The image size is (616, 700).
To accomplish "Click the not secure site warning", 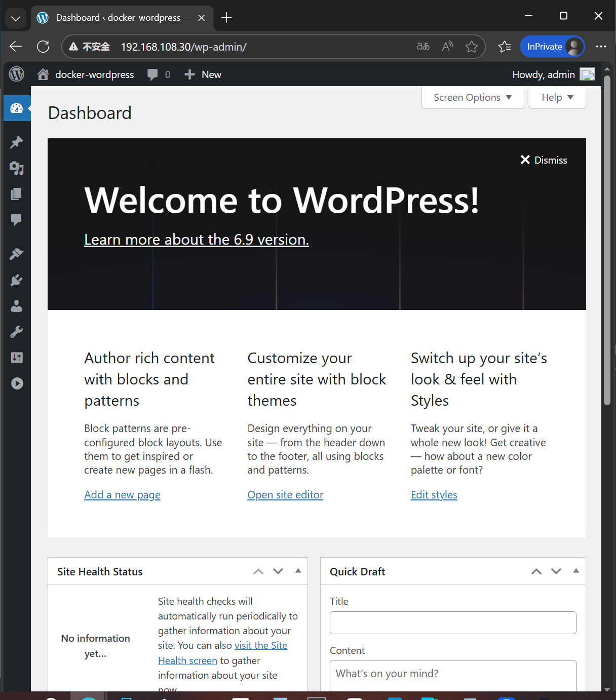I will 89,47.
